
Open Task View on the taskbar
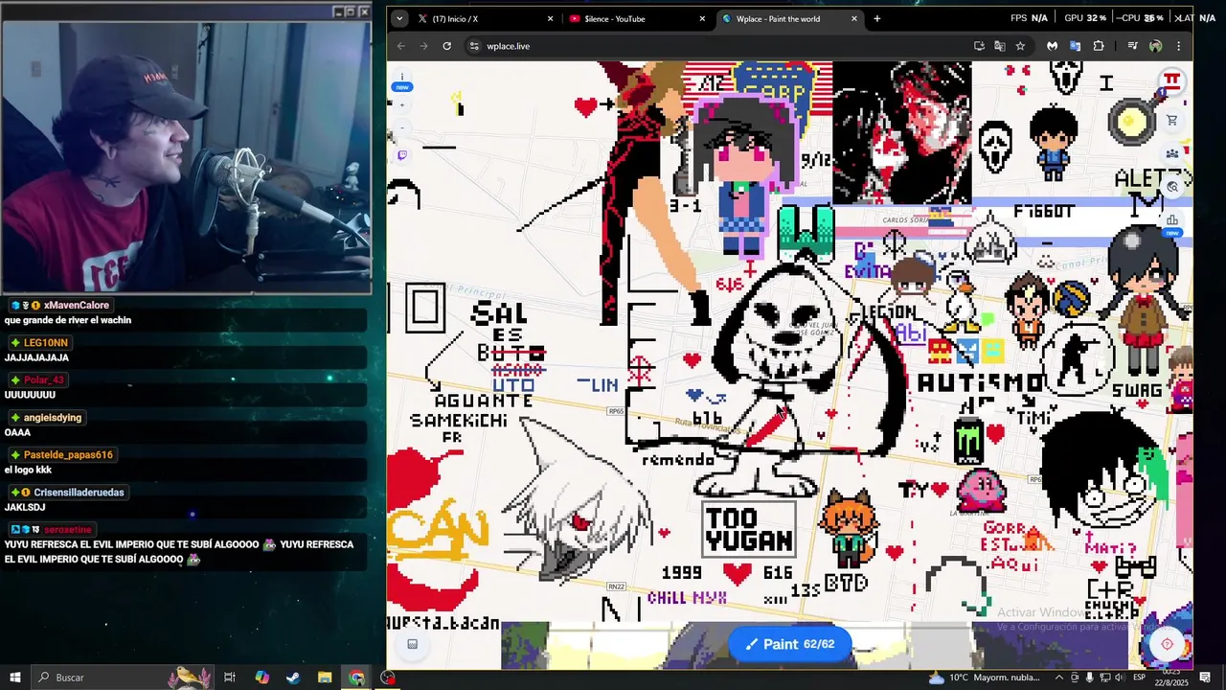coord(230,678)
